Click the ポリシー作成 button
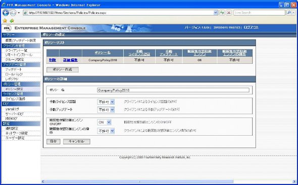The image size is (298, 185). click(x=62, y=69)
